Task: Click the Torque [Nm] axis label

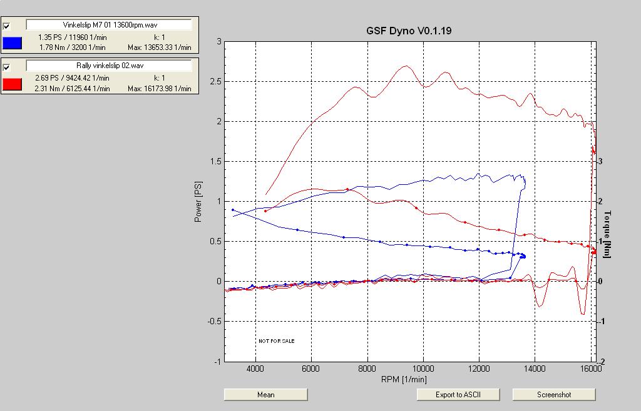Action: click(x=607, y=235)
